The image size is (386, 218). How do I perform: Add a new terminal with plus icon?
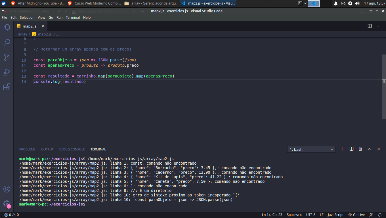342,149
